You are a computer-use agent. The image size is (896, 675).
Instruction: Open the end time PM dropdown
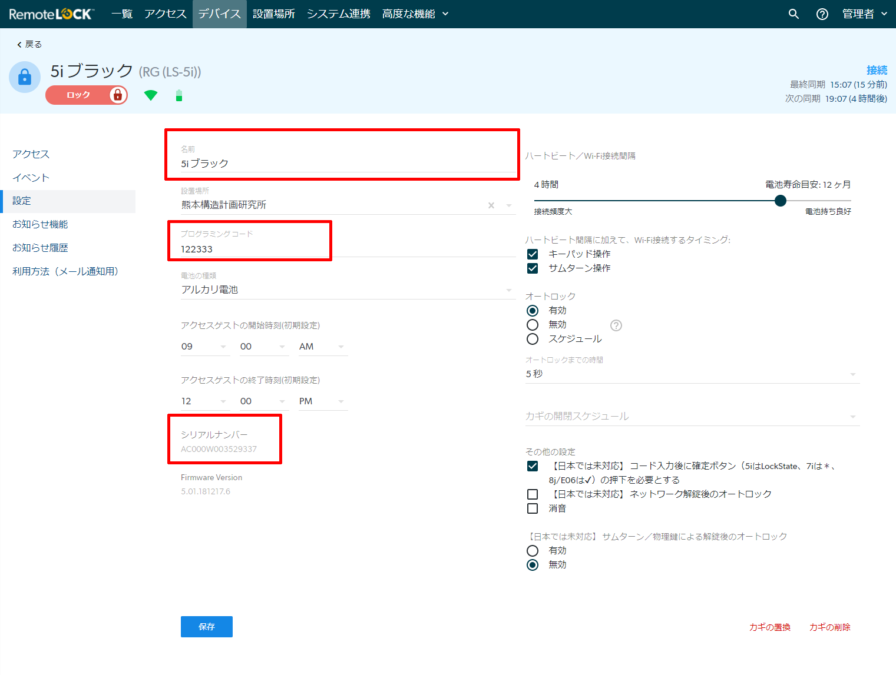(323, 401)
